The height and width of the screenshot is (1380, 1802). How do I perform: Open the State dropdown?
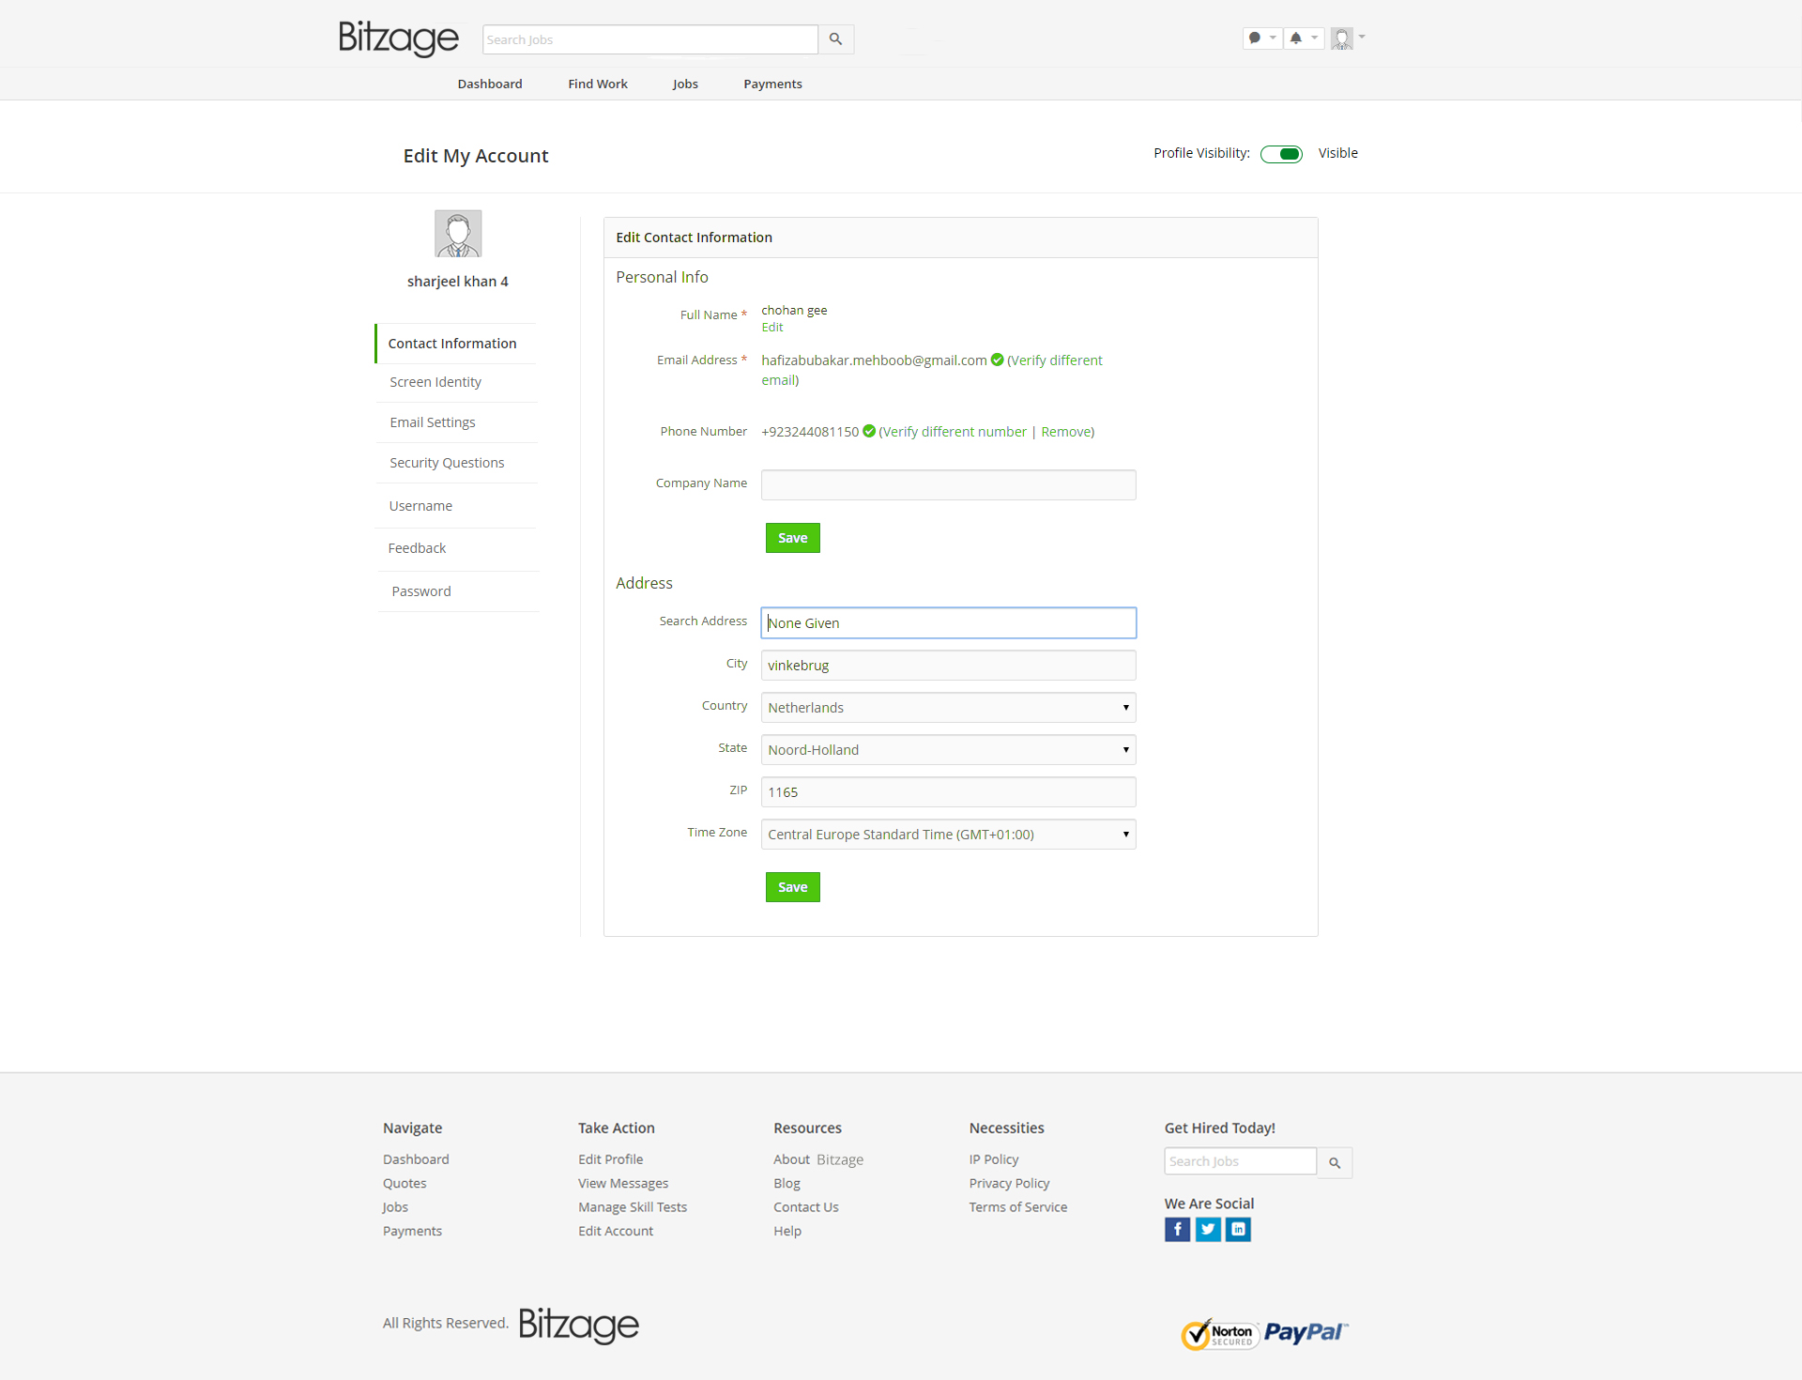point(948,750)
